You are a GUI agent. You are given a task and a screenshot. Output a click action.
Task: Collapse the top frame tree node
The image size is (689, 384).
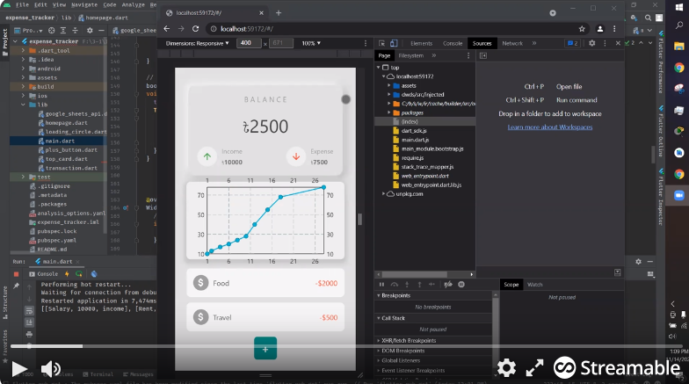point(378,67)
